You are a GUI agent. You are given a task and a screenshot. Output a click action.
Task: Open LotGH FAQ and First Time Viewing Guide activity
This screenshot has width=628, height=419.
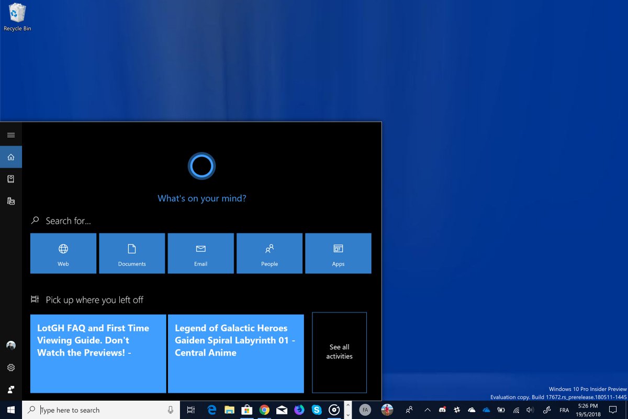98,354
